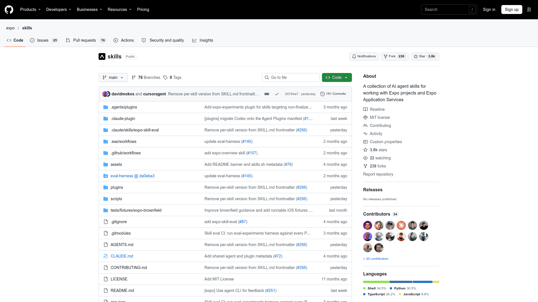
Task: Click the 22 watching eye link
Action: 377,158
